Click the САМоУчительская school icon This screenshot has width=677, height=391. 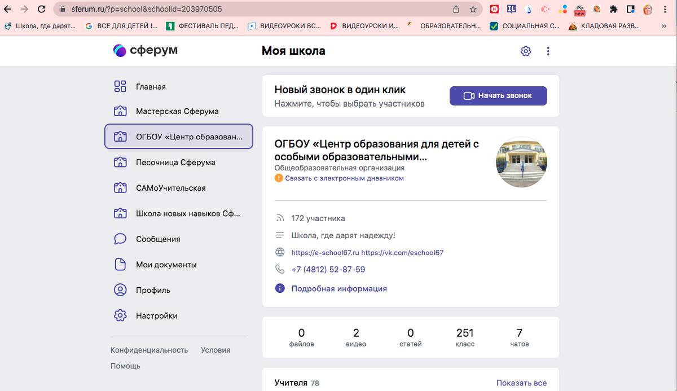tap(120, 188)
